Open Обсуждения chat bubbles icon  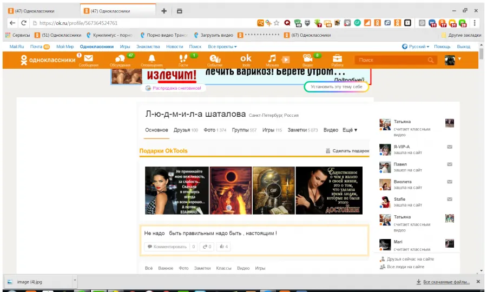(120, 58)
